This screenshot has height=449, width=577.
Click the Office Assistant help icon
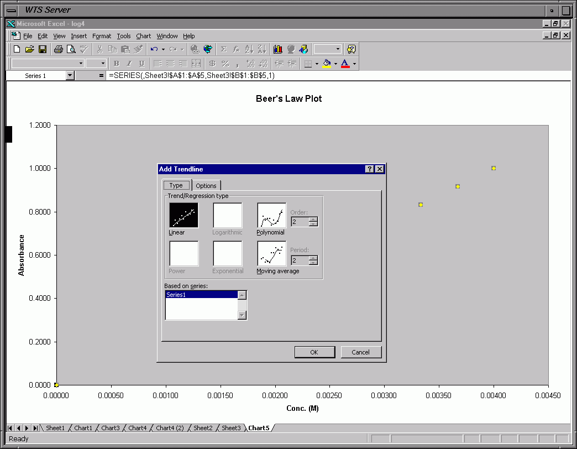(x=351, y=49)
